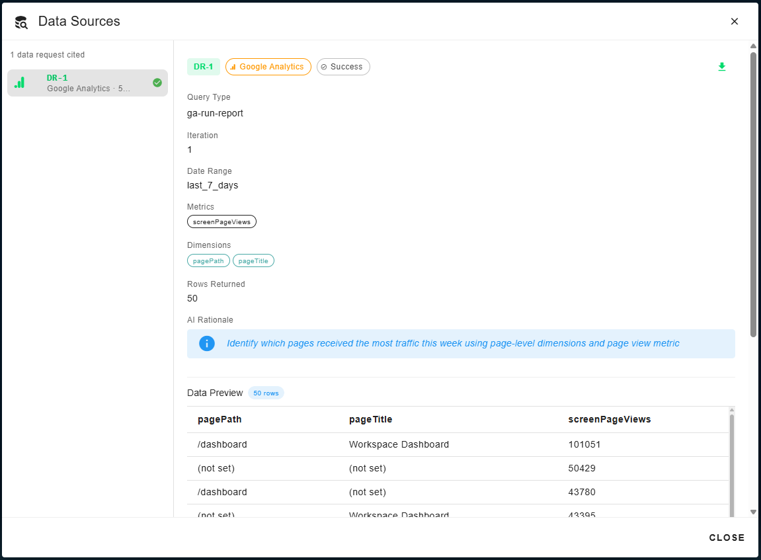Screen dimensions: 761x560
Task: Click the pageTitle dimension pill
Action: click(253, 260)
